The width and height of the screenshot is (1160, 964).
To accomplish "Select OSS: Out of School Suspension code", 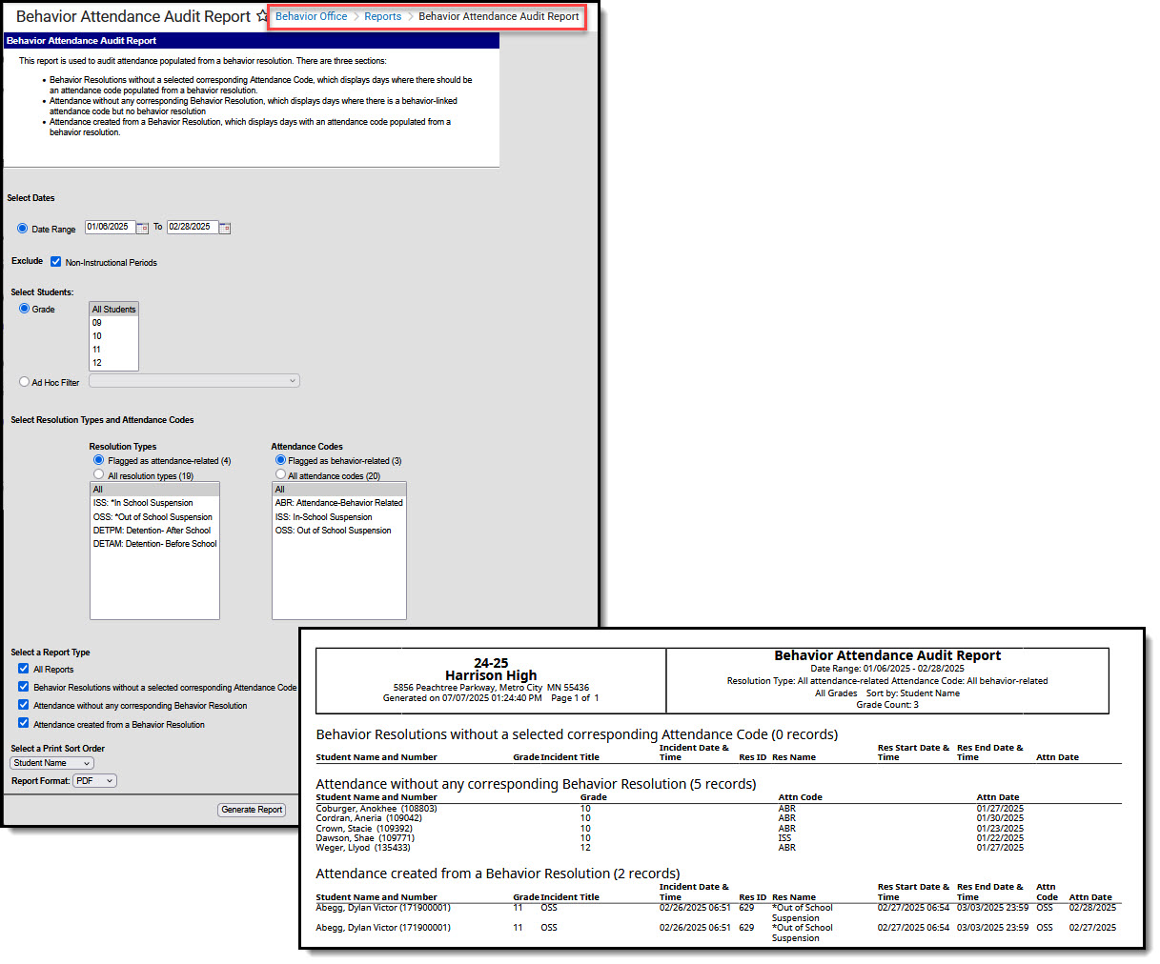I will click(339, 531).
